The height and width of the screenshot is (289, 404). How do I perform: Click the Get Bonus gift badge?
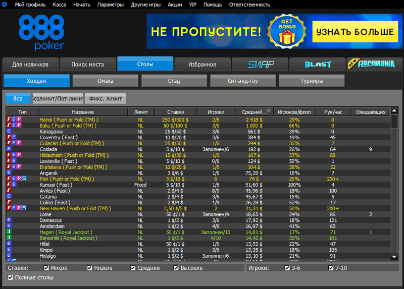coord(287,31)
